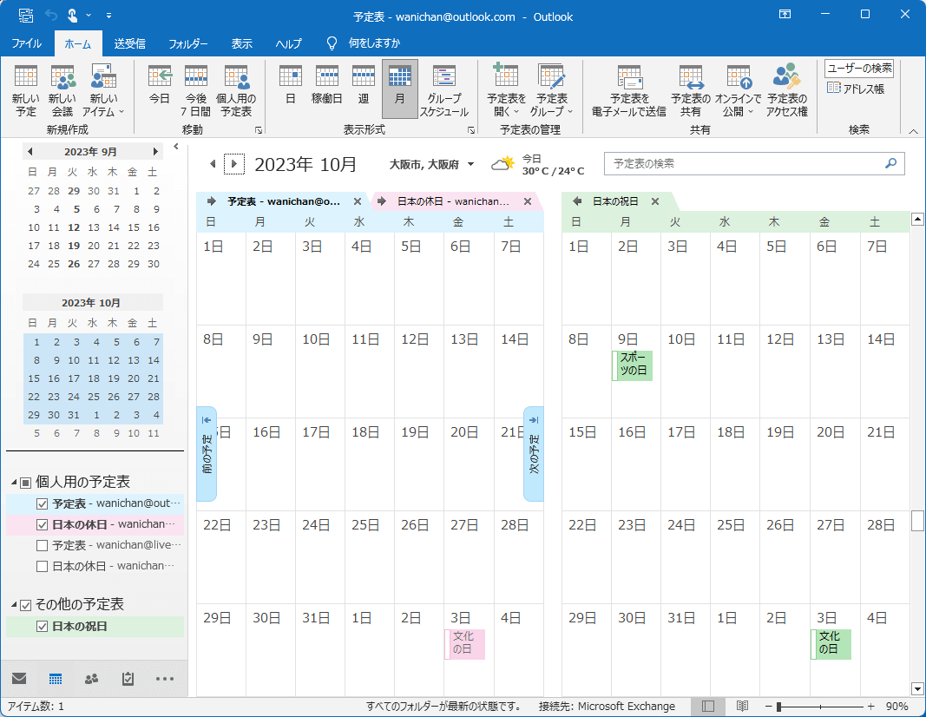Image resolution: width=926 pixels, height=717 pixels.
Task: Open more navigation options (…)
Action: pyautogui.click(x=165, y=679)
